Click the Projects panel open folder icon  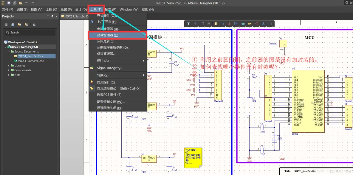[20, 24]
